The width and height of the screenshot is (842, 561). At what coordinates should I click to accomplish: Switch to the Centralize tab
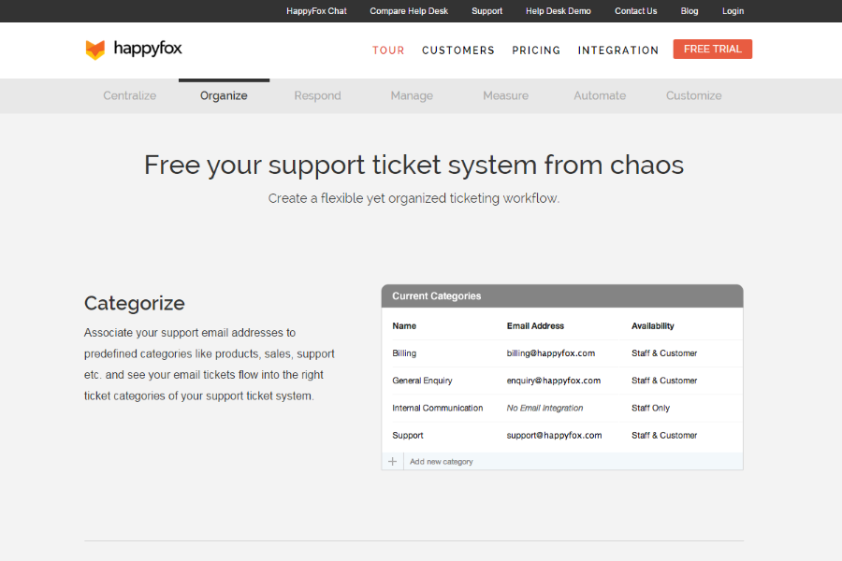coord(130,95)
